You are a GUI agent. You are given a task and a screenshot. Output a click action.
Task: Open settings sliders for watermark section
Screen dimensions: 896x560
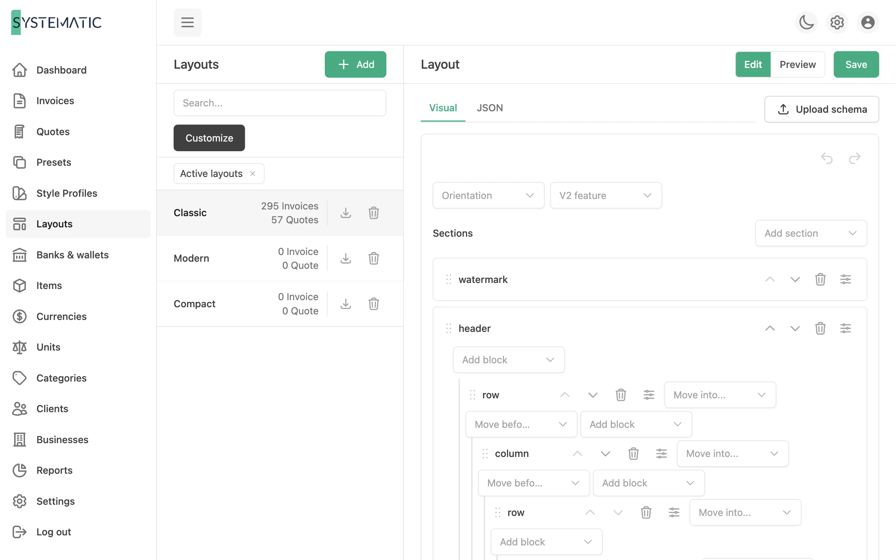(x=845, y=279)
